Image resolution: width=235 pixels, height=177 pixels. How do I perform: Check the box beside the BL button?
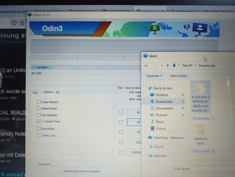coord(121,112)
